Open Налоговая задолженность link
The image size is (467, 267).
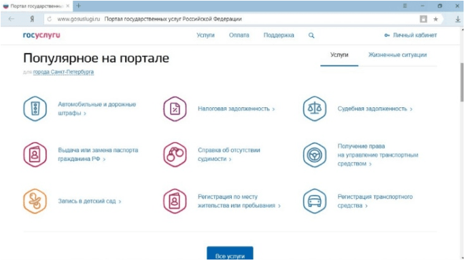tap(236, 109)
